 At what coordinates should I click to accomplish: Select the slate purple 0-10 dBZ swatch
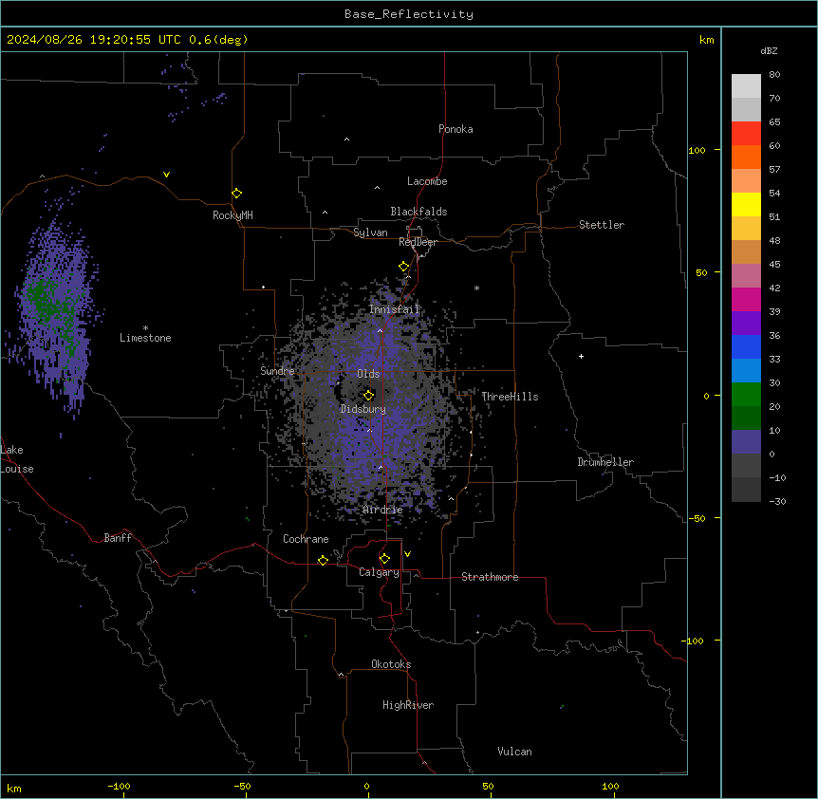point(746,442)
